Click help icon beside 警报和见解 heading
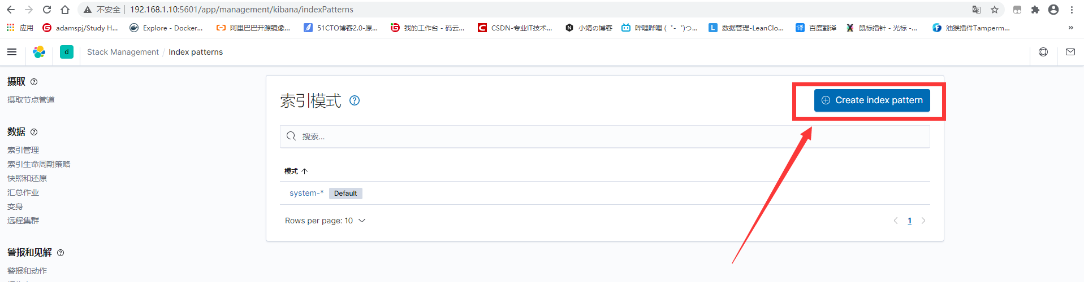Image resolution: width=1084 pixels, height=282 pixels. tap(61, 253)
